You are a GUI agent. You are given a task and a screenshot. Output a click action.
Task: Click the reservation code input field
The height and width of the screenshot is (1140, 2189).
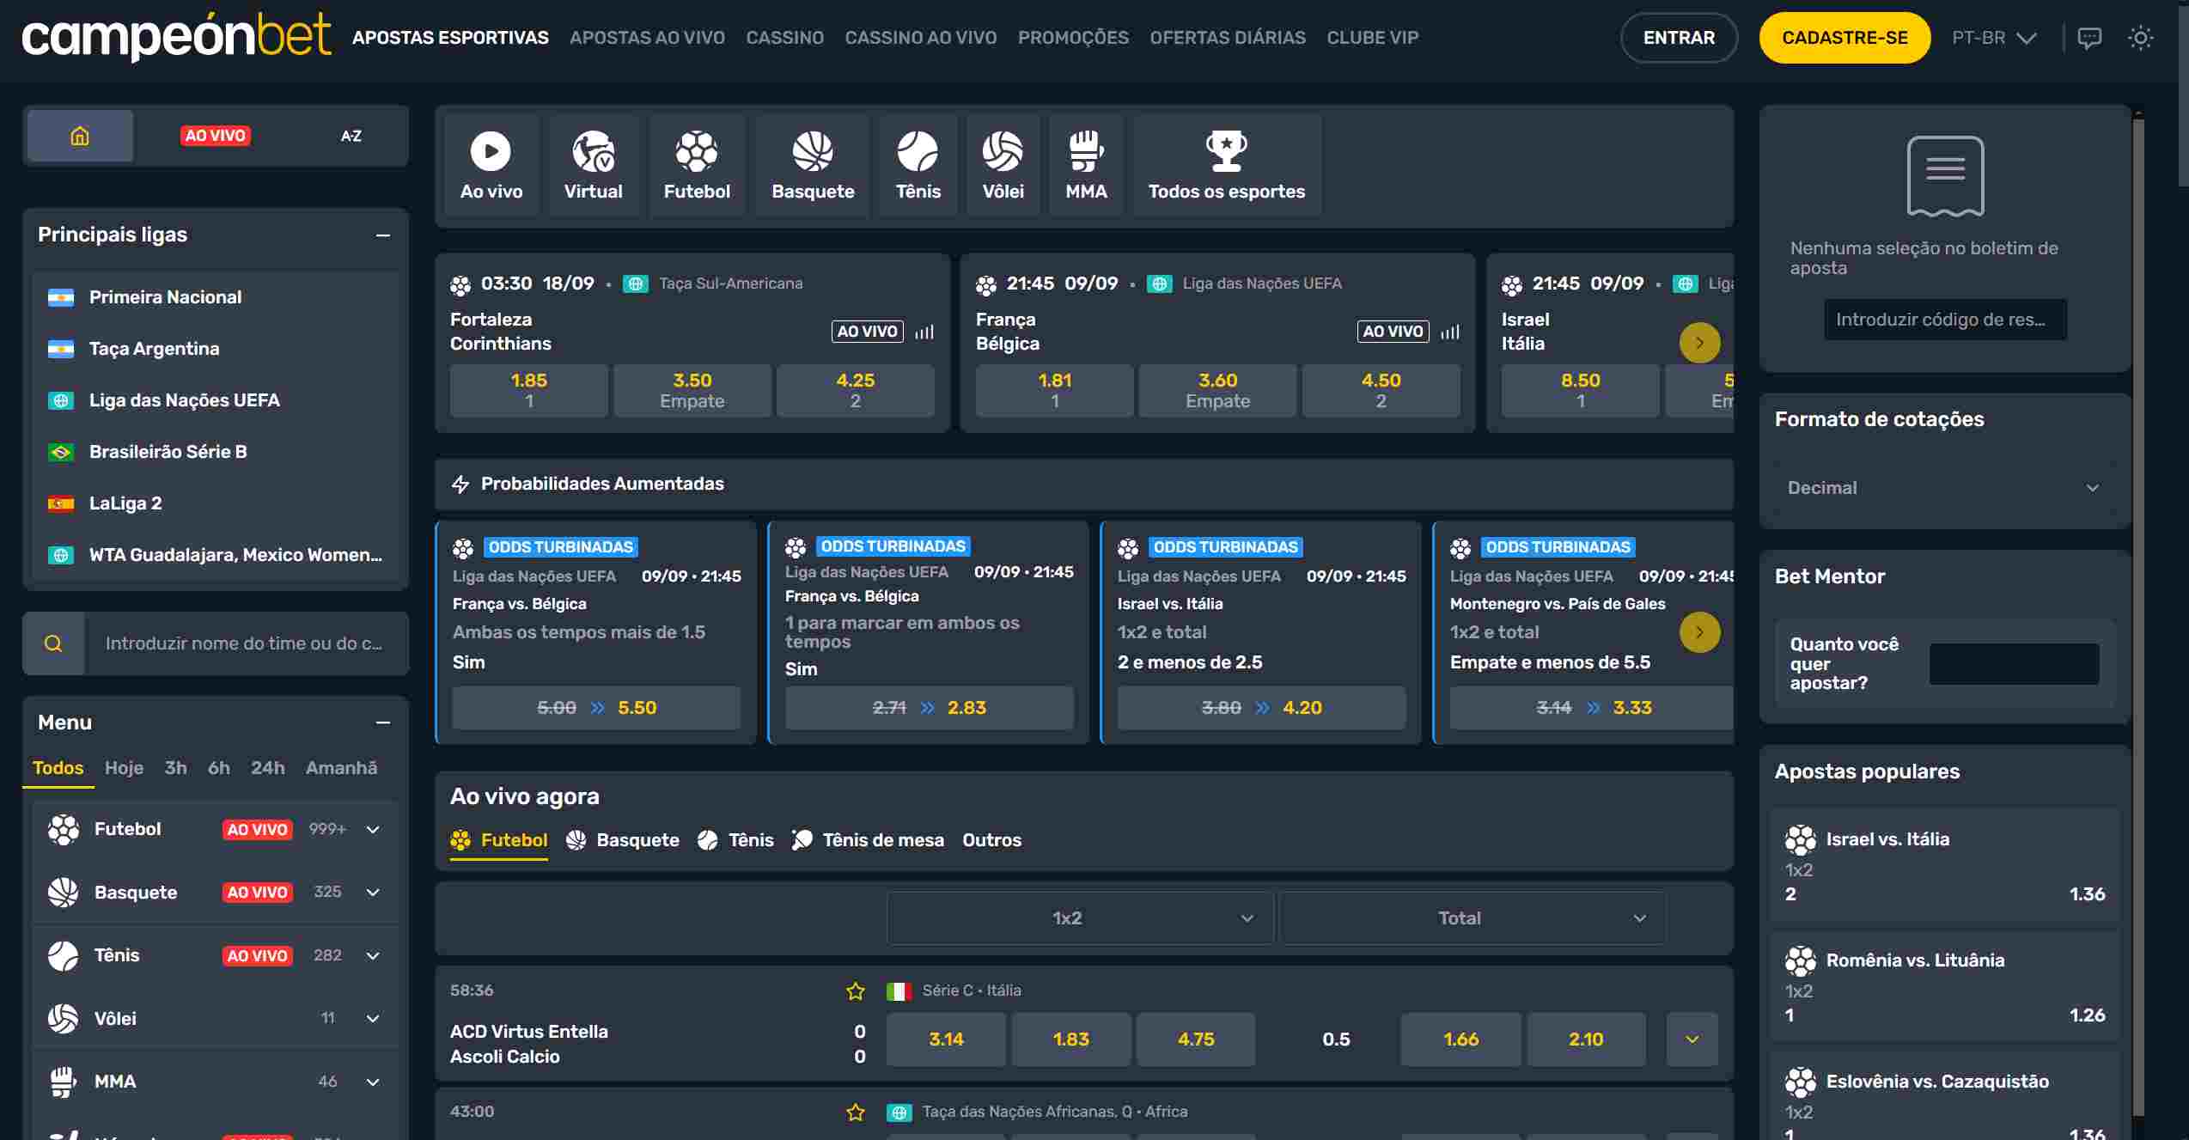pyautogui.click(x=1945, y=320)
